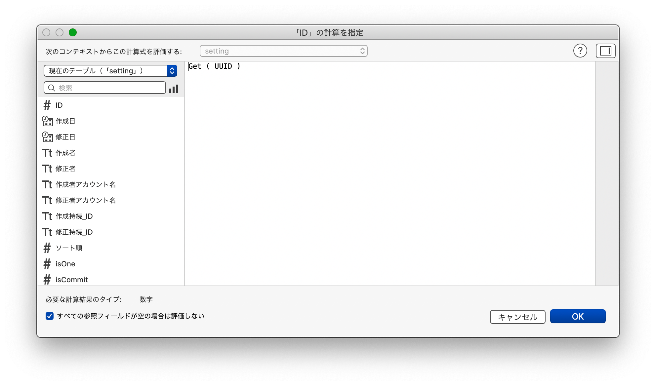Click the bar chart sort icon
656x386 pixels.
(x=174, y=88)
